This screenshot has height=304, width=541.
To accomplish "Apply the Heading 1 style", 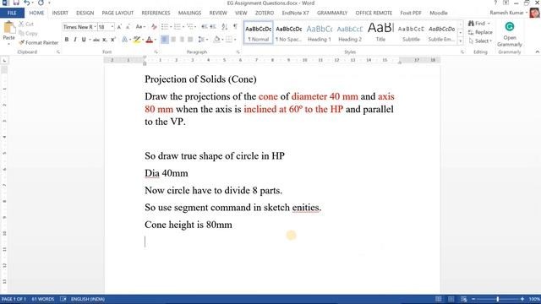I will [x=320, y=33].
